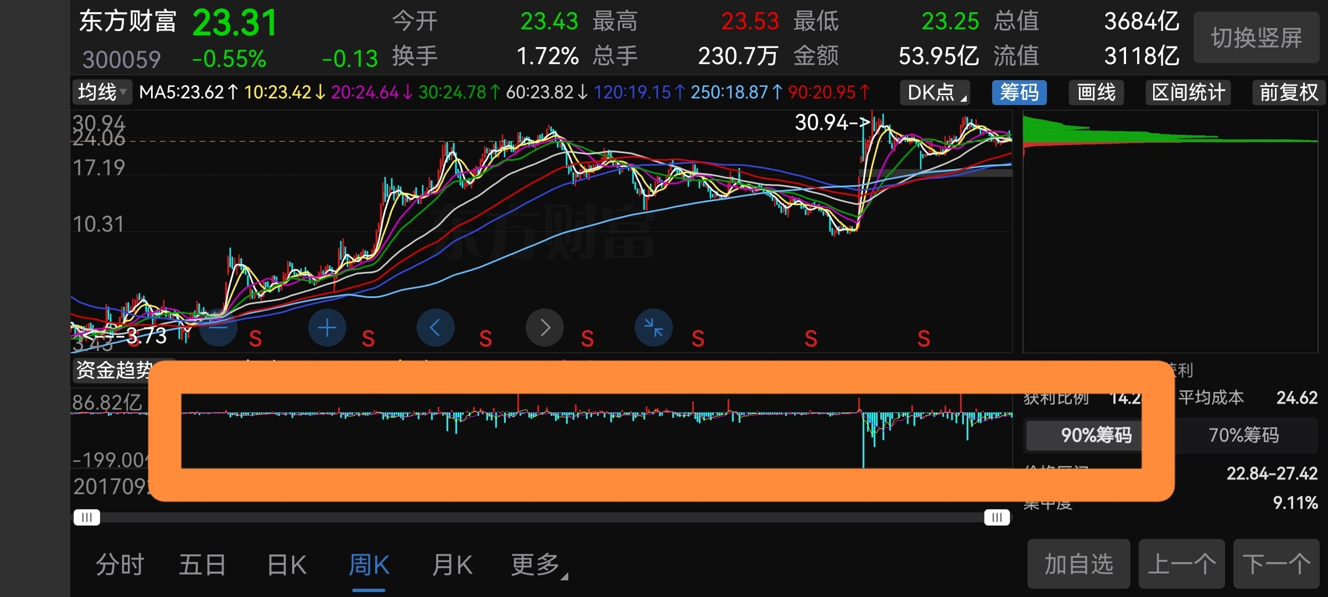The image size is (1328, 597).
Task: Click the leftmost red S marker
Action: pos(255,338)
